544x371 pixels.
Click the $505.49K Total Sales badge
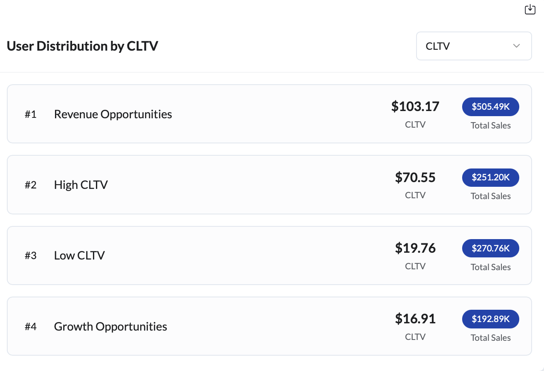tap(491, 107)
